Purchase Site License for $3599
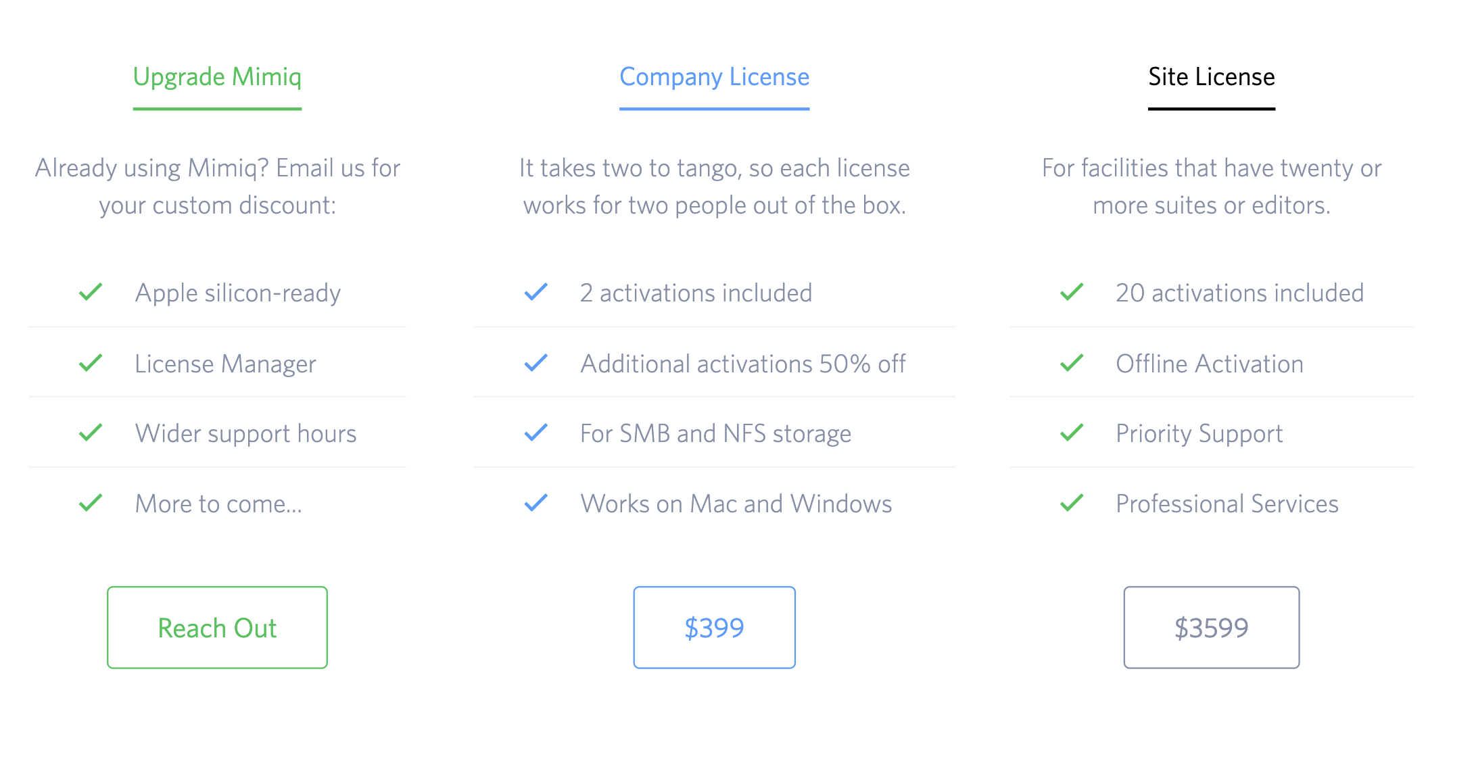Image resolution: width=1474 pixels, height=757 pixels. 1211,627
